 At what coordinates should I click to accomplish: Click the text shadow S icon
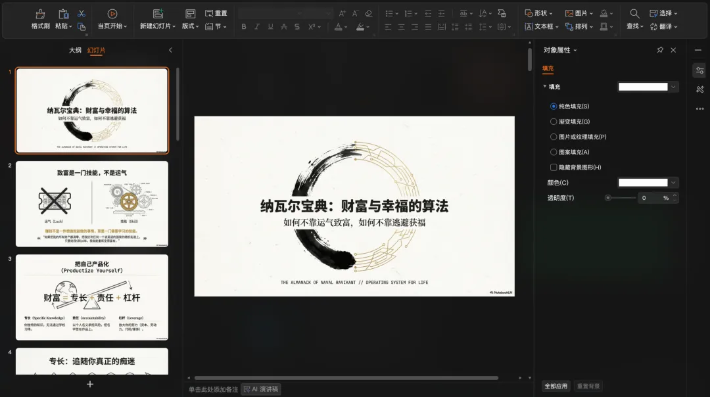point(297,27)
